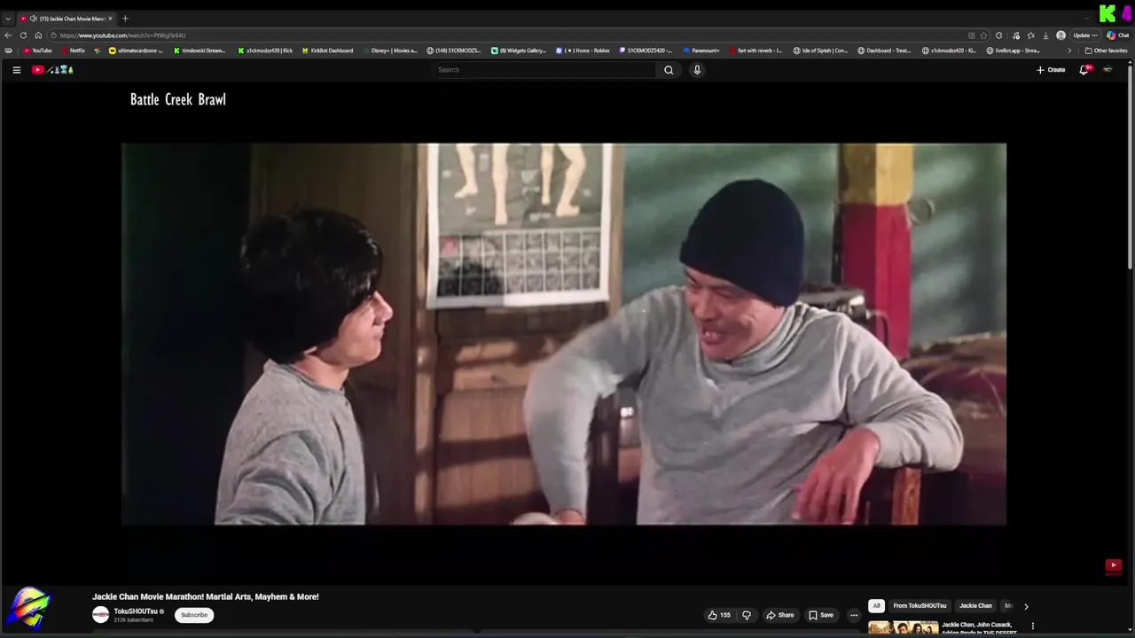Save the video to a playlist
1135x638 pixels.
click(821, 615)
